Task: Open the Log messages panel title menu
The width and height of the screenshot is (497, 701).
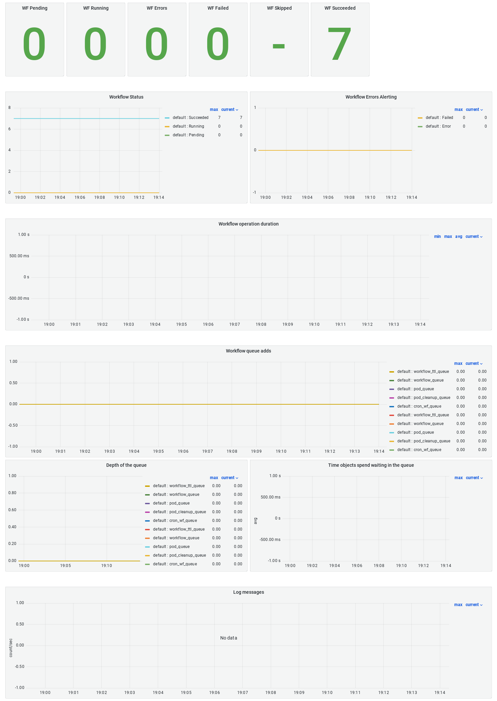Action: click(248, 592)
